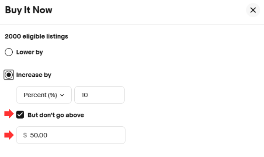264x157 pixels.
Task: Click the "Lower by" text label
Action: (x=29, y=52)
